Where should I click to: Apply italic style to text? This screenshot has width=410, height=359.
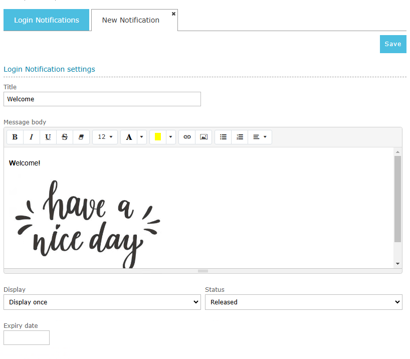click(31, 137)
